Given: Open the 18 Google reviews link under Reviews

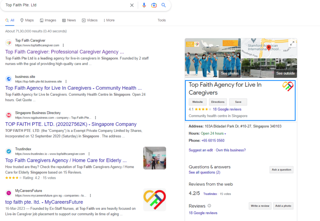Looking at the screenshot, I should click(203, 213).
